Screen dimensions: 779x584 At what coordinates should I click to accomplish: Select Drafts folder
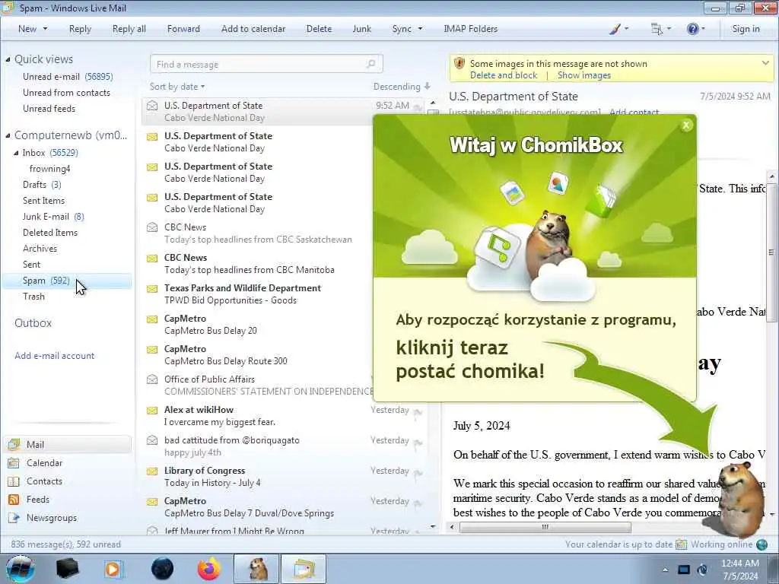click(x=42, y=185)
